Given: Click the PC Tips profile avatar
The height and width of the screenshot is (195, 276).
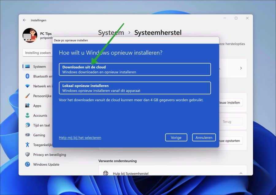Looking at the screenshot, I should pyautogui.click(x=30, y=35).
